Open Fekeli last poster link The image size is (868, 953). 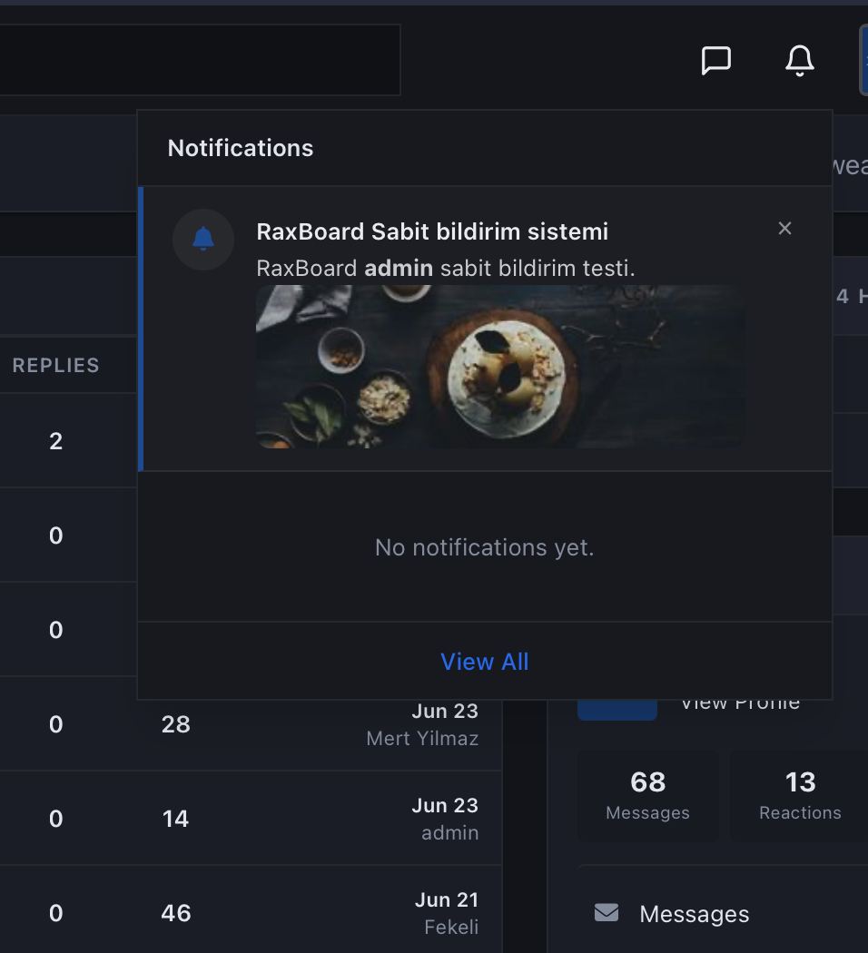[451, 927]
